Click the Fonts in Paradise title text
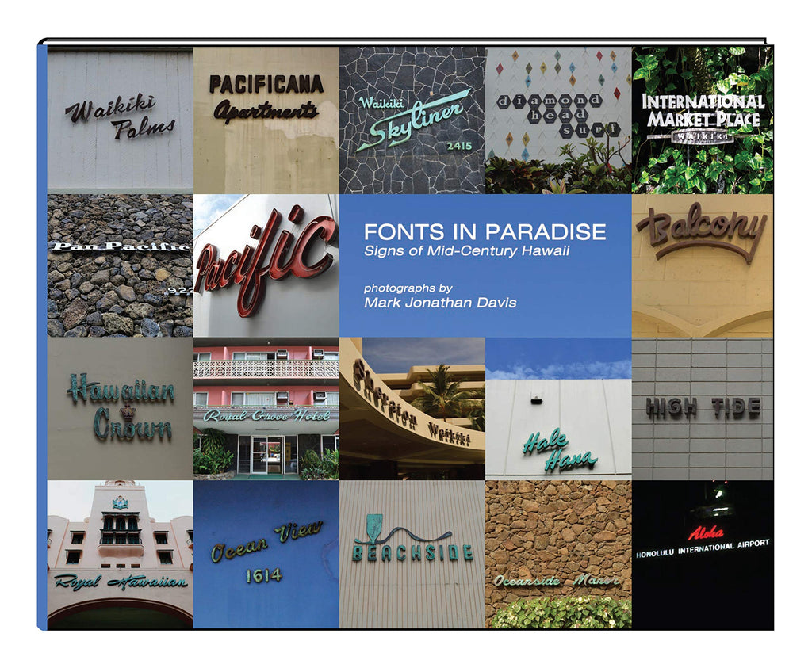 click(485, 232)
